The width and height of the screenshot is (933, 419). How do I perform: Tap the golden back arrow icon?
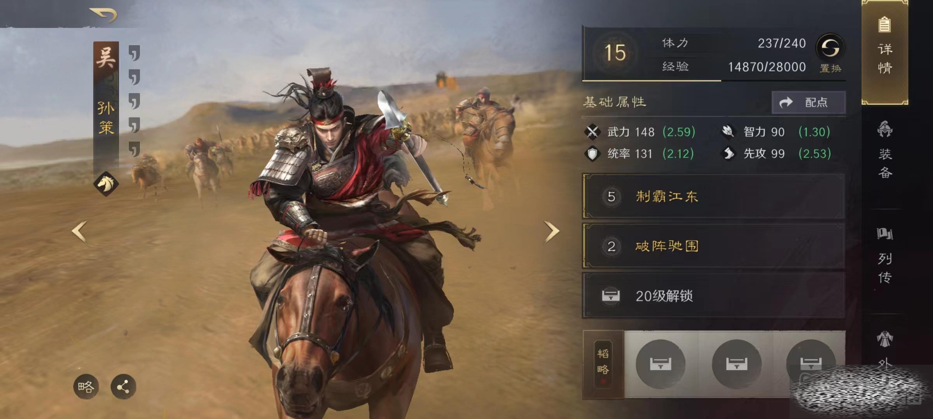tap(103, 15)
